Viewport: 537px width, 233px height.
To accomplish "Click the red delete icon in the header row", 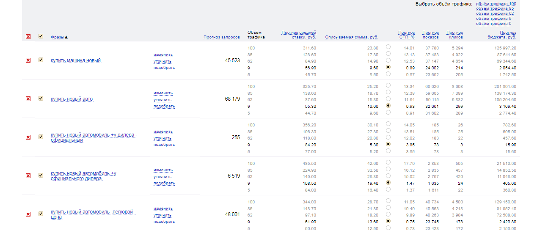I will point(28,37).
